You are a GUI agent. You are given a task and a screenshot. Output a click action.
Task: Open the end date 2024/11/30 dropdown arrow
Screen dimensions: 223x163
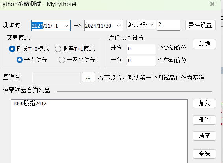tap(119, 26)
